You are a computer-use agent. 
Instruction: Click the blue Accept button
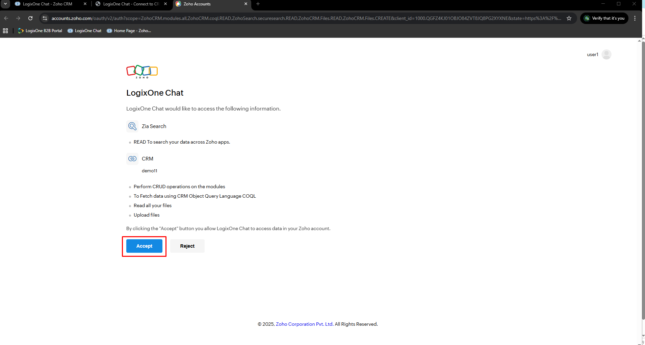point(144,246)
